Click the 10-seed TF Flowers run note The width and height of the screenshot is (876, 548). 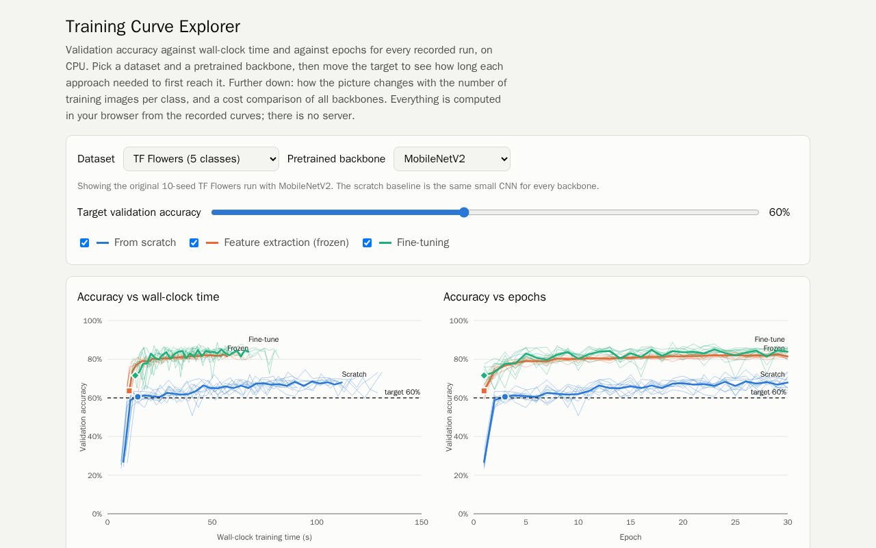338,186
